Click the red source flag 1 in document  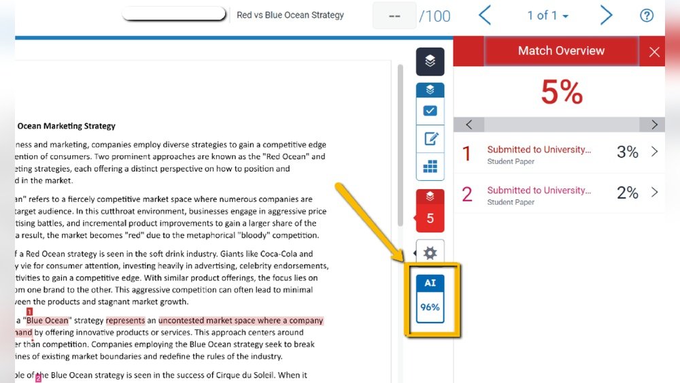(29, 312)
